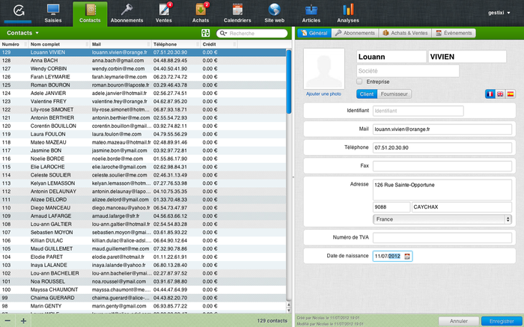
Task: Check the Entreprise checkbox
Action: (x=360, y=81)
